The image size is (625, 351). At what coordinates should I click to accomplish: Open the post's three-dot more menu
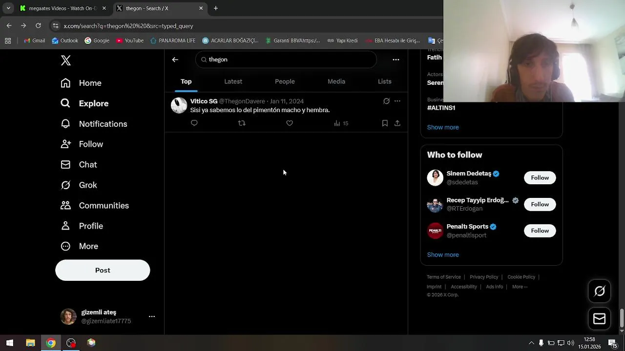coord(397,101)
